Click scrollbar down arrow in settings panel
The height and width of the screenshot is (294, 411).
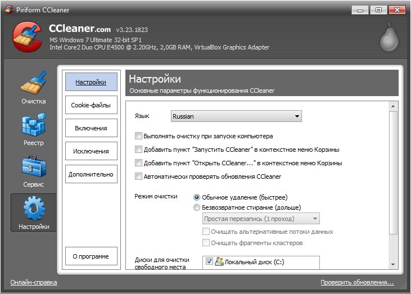(393, 264)
